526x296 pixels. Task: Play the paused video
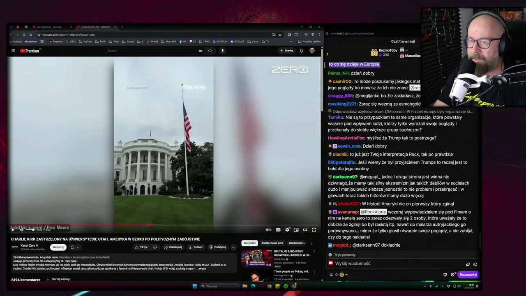[x=13, y=230]
